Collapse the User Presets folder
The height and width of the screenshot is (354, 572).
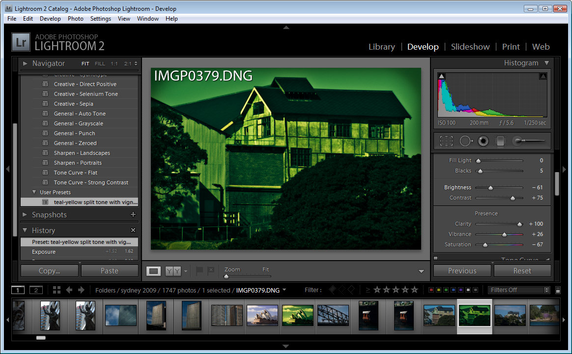(34, 192)
